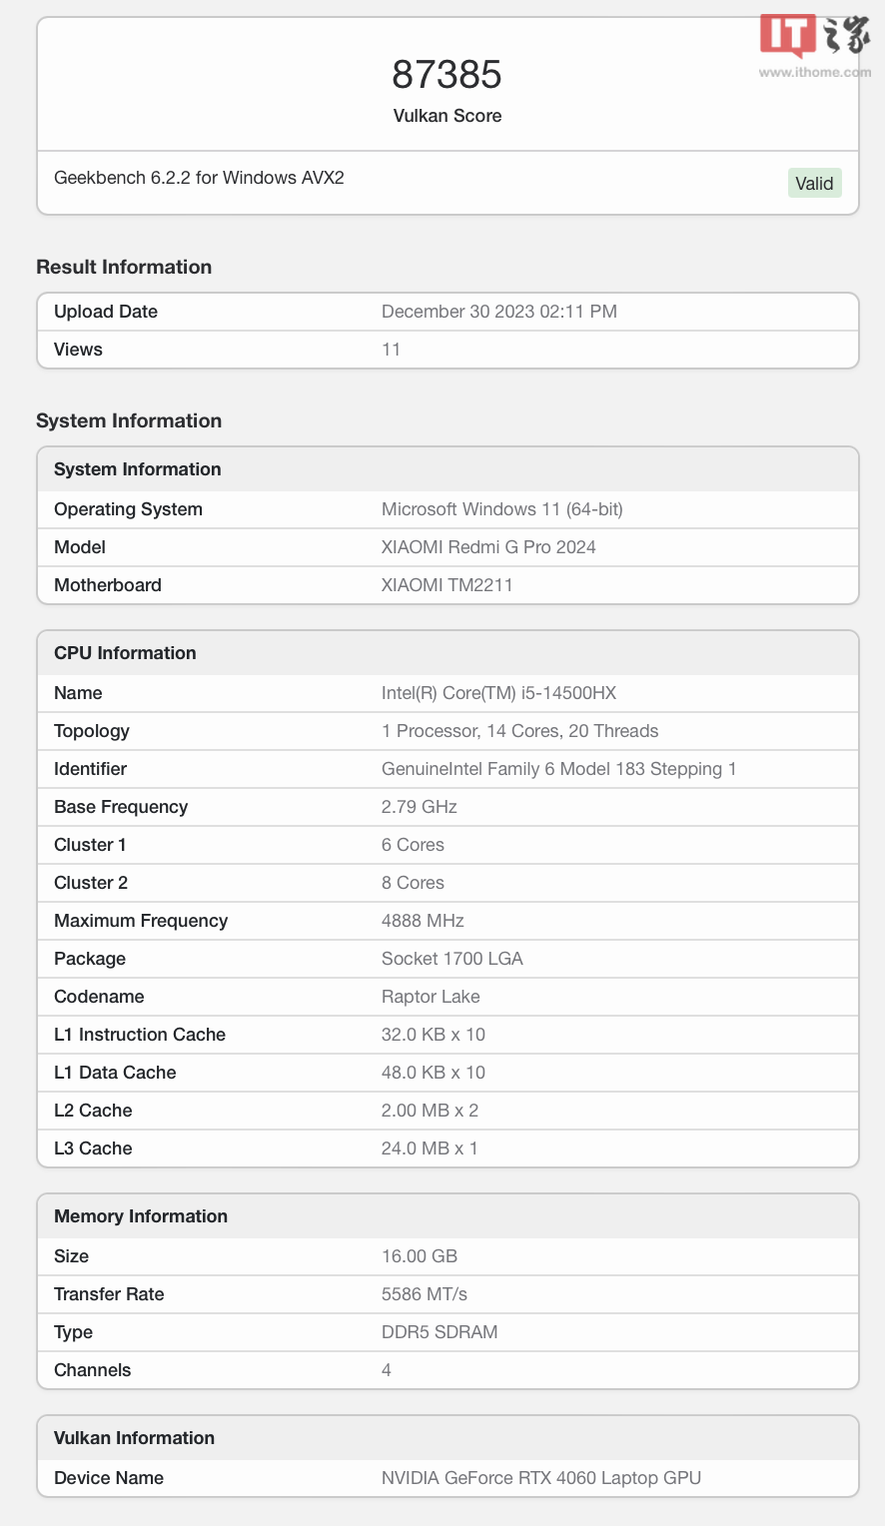The height and width of the screenshot is (1526, 885).
Task: Select the Raptor Lake codename value
Action: [431, 997]
